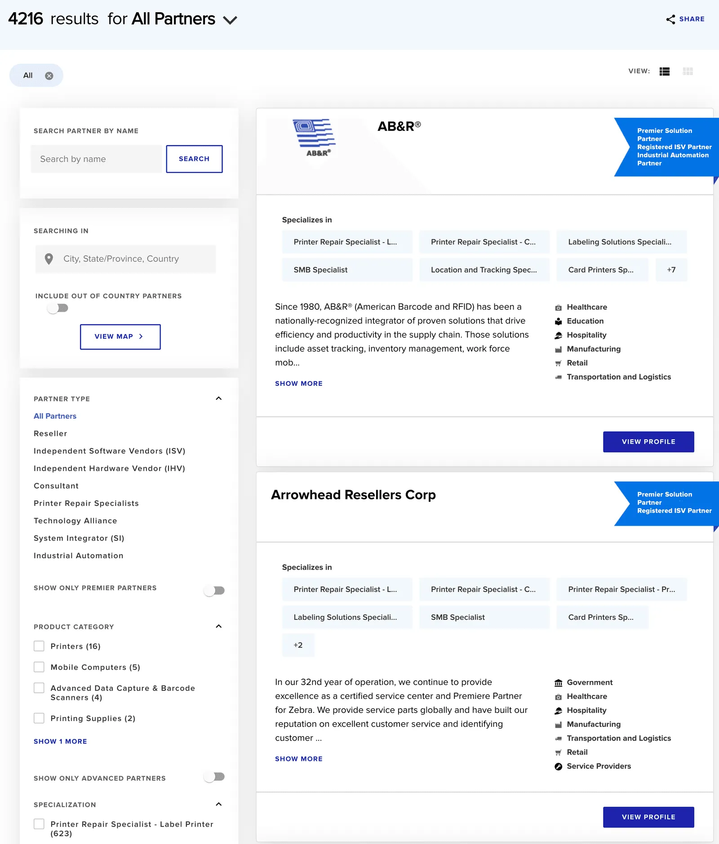The image size is (719, 844).
Task: Switch to grid view
Action: 688,71
